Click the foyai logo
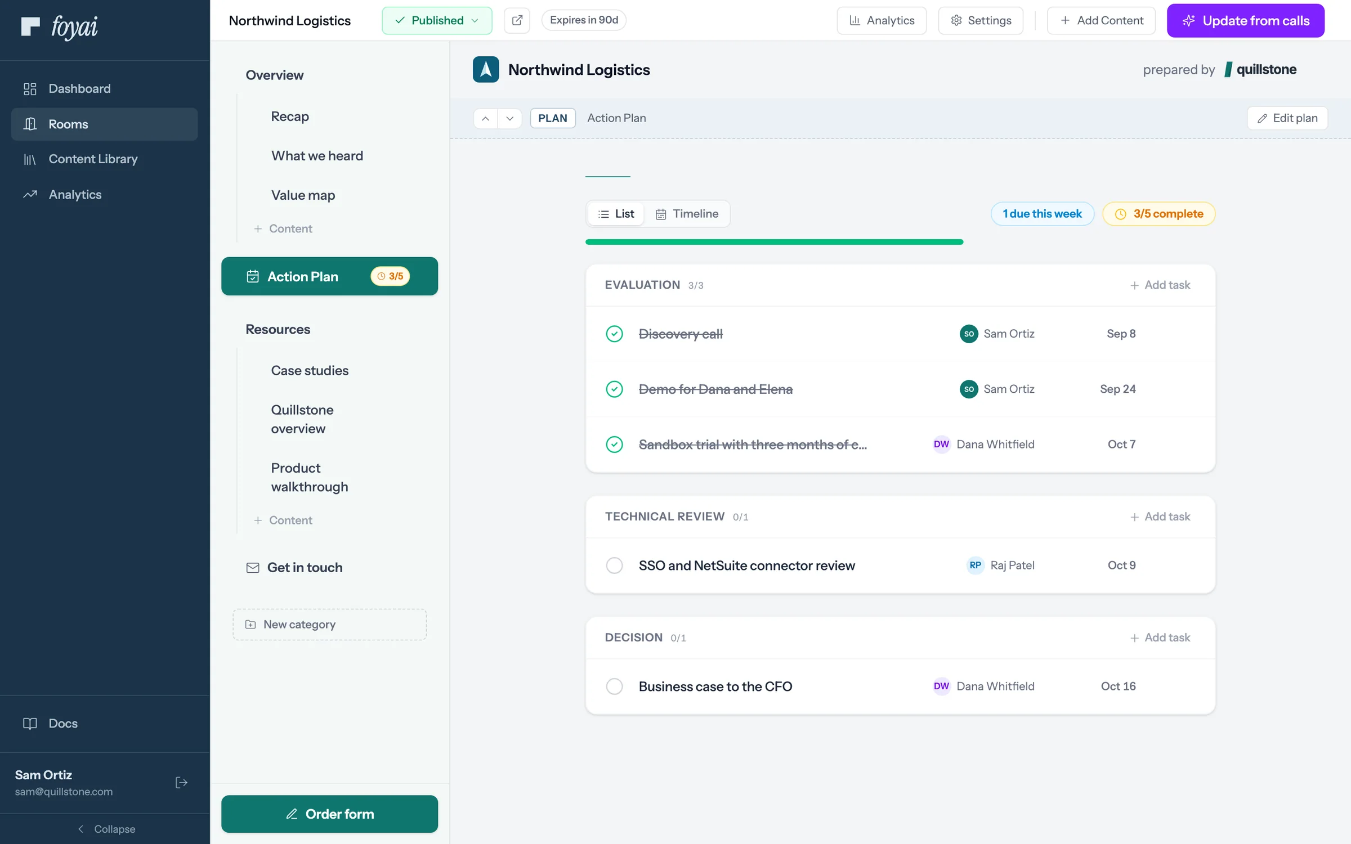This screenshot has height=844, width=1351. click(x=59, y=26)
